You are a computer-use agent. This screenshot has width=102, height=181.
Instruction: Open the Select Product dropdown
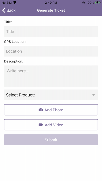(x=51, y=95)
